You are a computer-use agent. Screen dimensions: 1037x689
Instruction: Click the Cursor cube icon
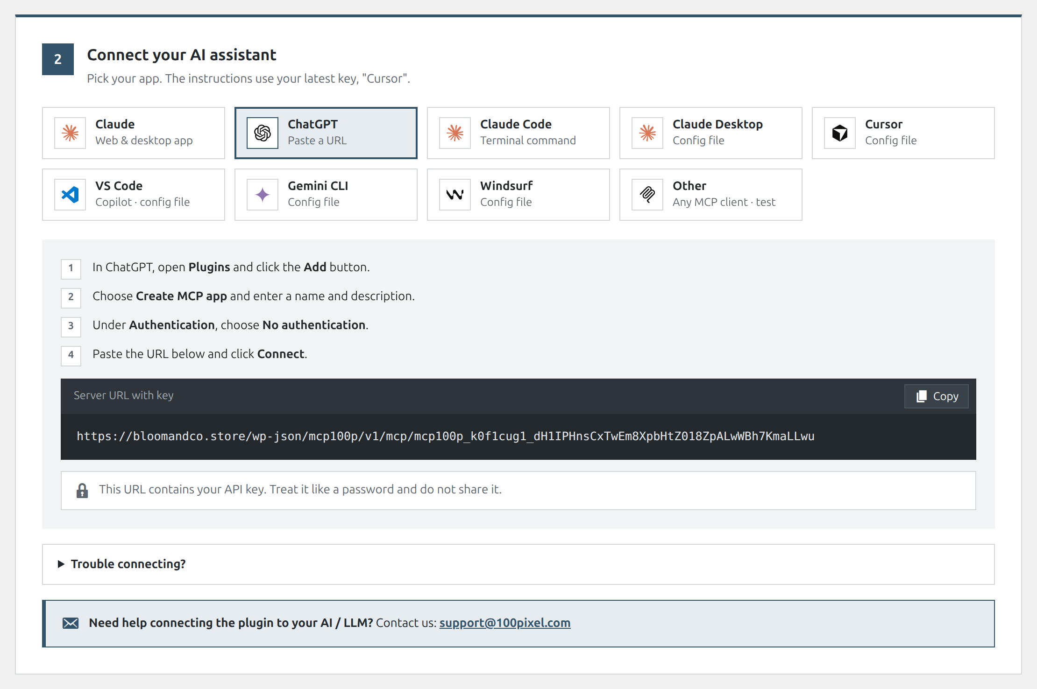(x=840, y=133)
